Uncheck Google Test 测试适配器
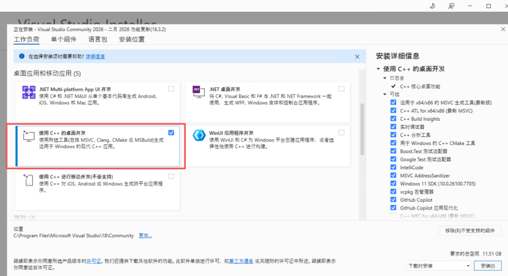The width and height of the screenshot is (508, 276). [393, 159]
